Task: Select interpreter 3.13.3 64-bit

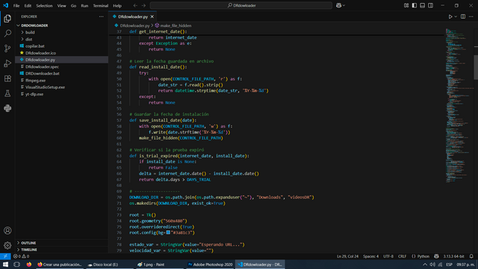Action: pos(453,256)
